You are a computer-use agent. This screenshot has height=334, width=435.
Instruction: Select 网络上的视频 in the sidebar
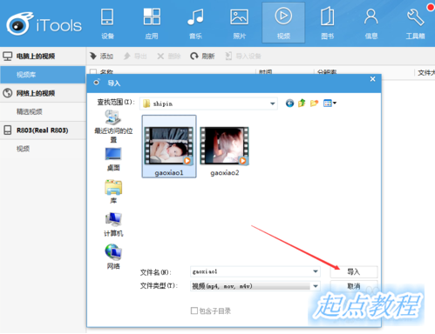(43, 93)
